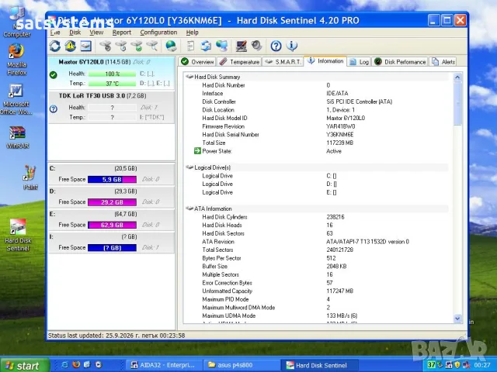Image resolution: width=497 pixels, height=372 pixels.
Task: Switch to asus p4s800 folder taskbar button
Action: click(x=242, y=365)
